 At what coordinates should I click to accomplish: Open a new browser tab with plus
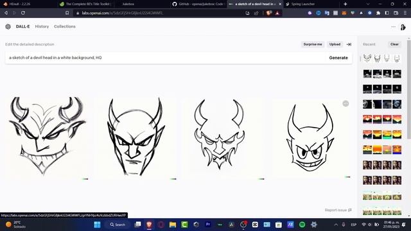click(x=345, y=4)
